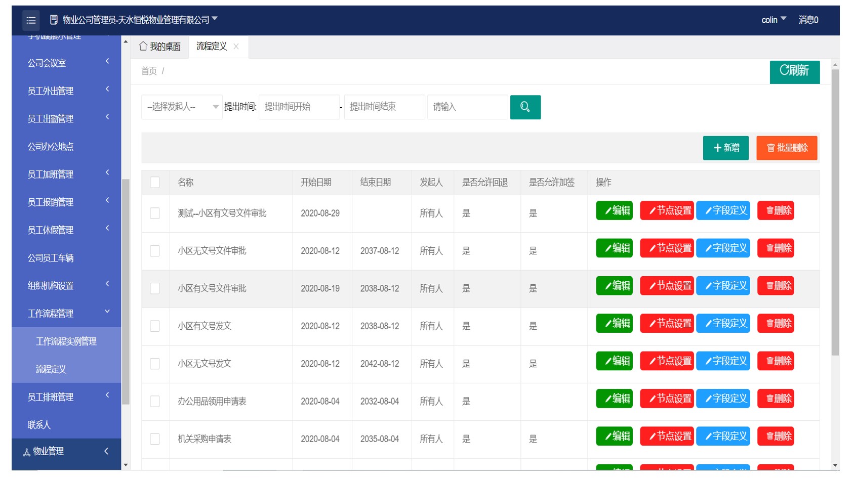This screenshot has height=480, width=854.
Task: Check the 测试--小区有文号文件审批 row checkbox
Action: [155, 213]
